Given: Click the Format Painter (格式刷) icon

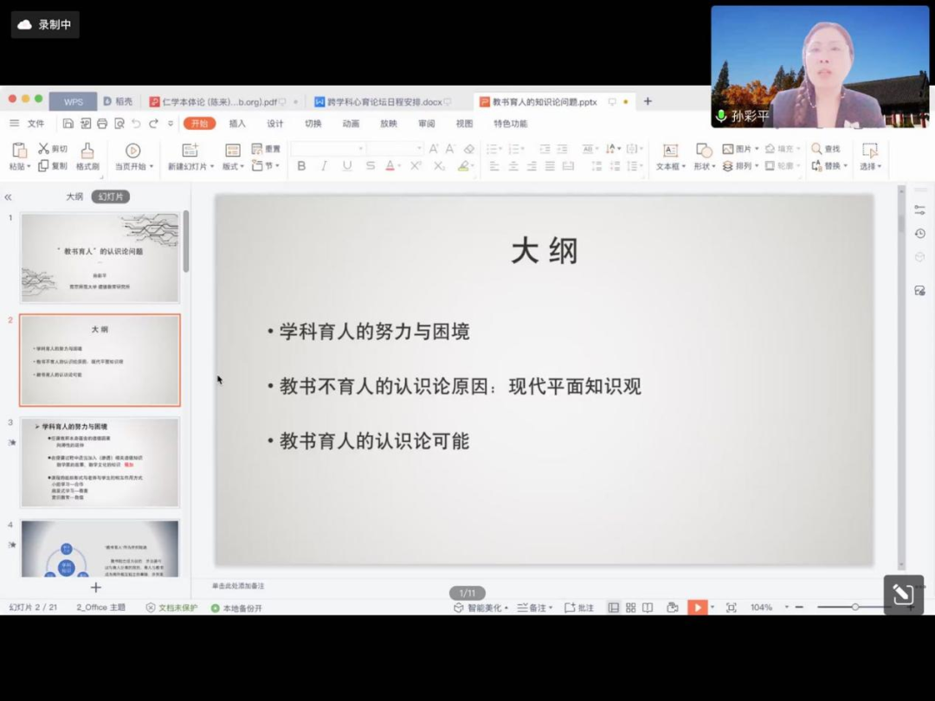Looking at the screenshot, I should 87,151.
